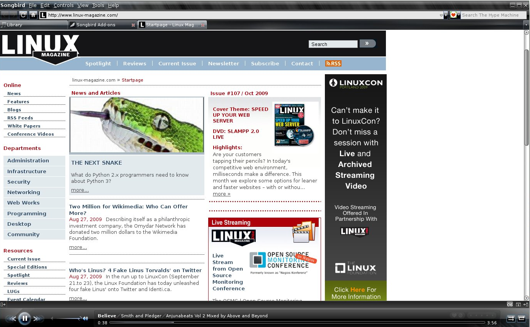
Task: Open the Open Source Monitoring Conference logo
Action: pos(283,263)
